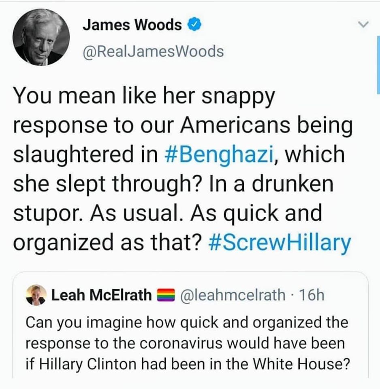Open James Woods' profile picture

click(x=41, y=37)
